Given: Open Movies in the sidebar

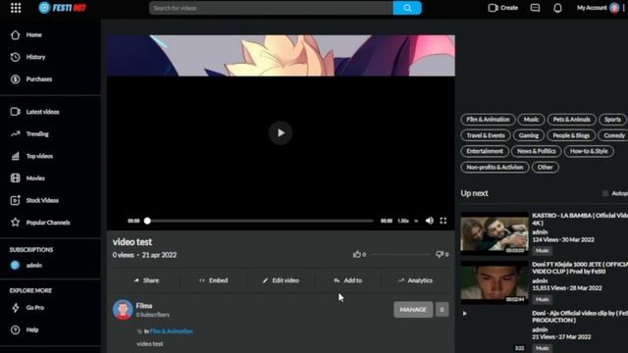Looking at the screenshot, I should click(x=27, y=178).
